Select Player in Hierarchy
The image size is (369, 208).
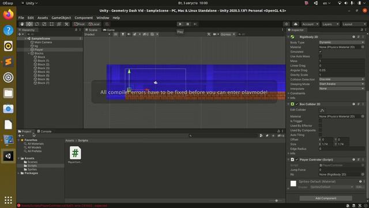click(39, 50)
